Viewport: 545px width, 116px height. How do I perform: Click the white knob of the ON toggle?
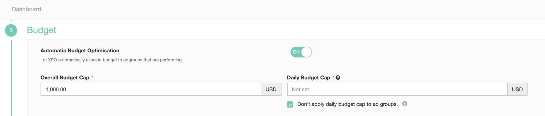point(306,52)
